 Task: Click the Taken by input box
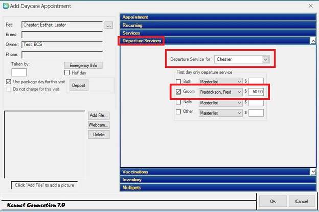(x=19, y=73)
